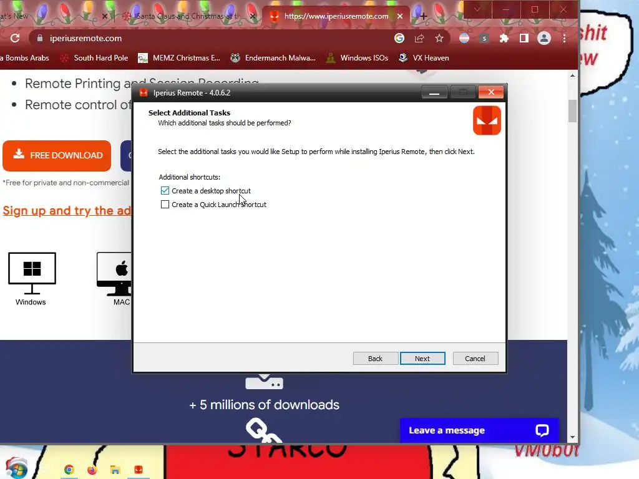Open the Windows ISOs bookmark folder
This screenshot has width=639, height=479.
coord(357,58)
